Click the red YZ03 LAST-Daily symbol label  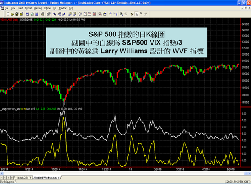(9, 20)
